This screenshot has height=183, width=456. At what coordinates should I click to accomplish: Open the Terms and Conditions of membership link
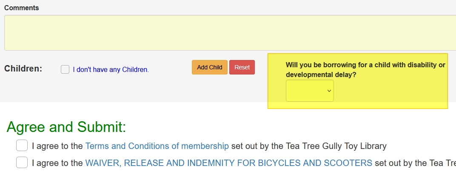click(157, 146)
